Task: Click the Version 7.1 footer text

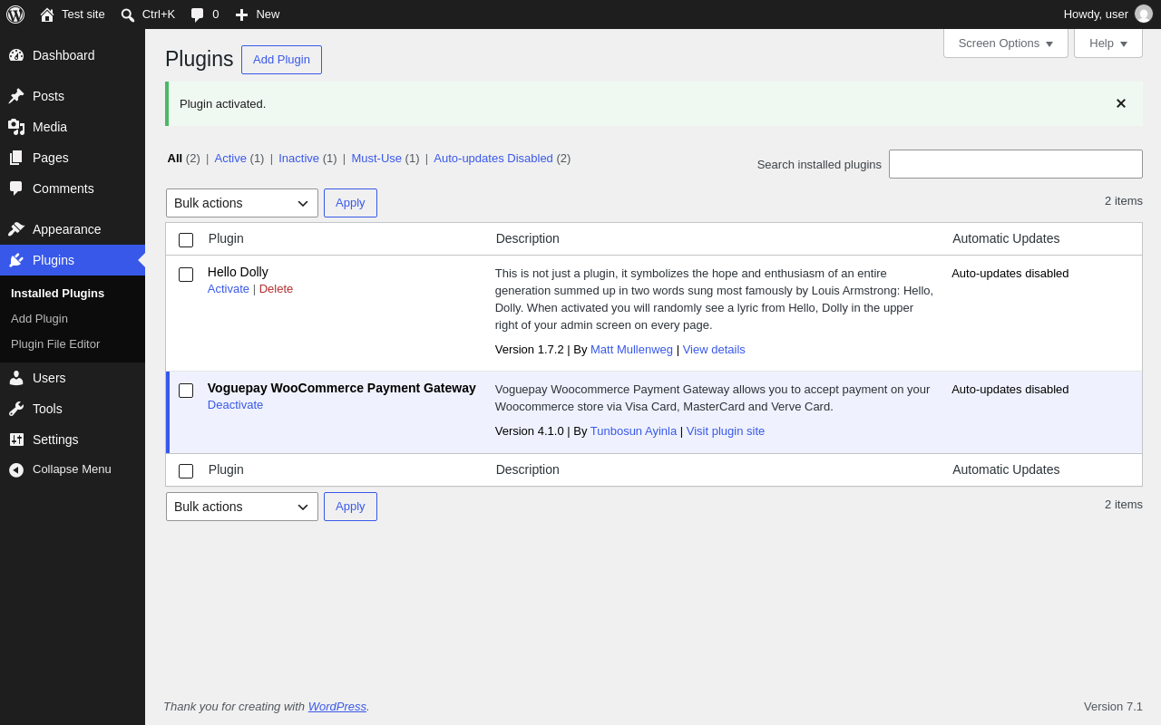Action: click(1113, 707)
